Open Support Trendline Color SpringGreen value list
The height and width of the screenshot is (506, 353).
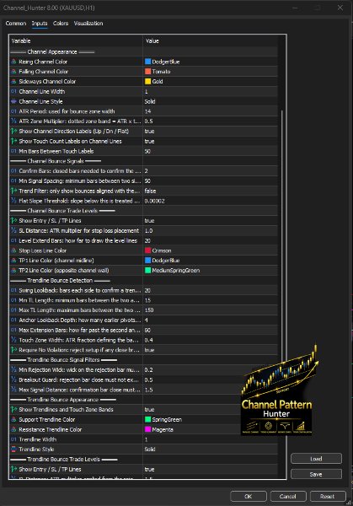point(210,419)
